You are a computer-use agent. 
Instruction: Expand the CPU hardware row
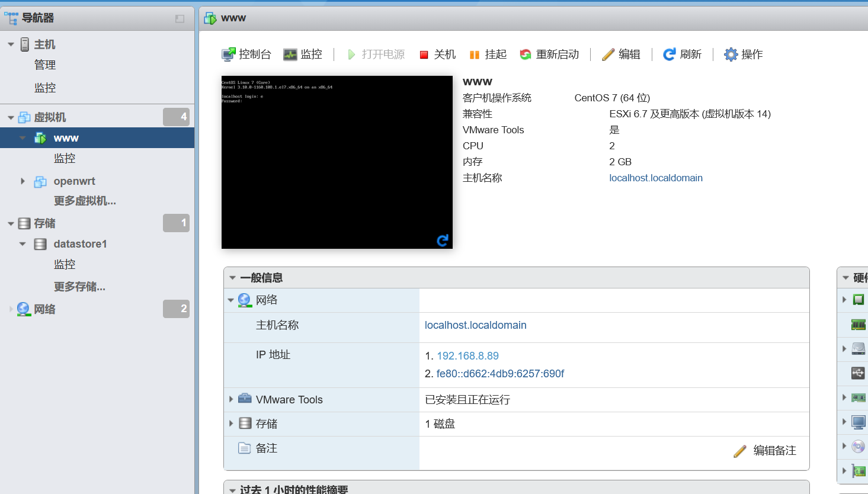(844, 300)
